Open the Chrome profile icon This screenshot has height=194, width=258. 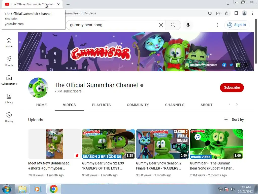pos(244,13)
